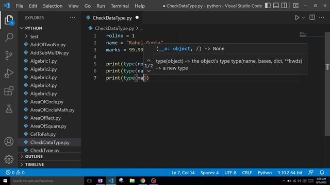Screen dimensions: 330x185
Task: Open AddSubMulDiv.py file
Action: (49, 53)
